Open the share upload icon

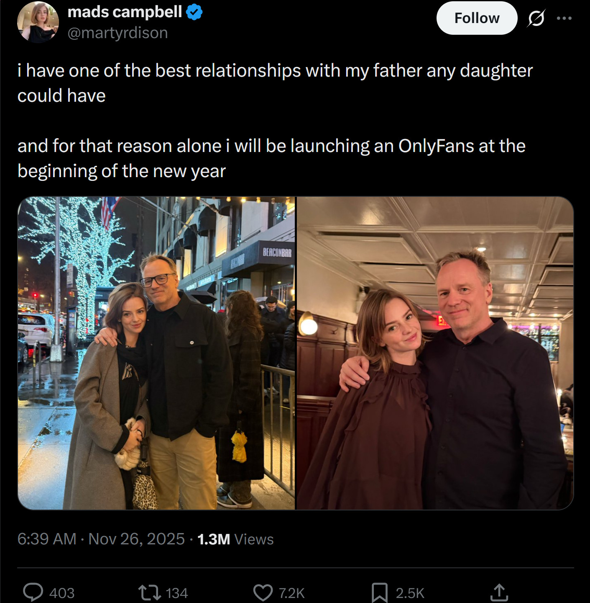[499, 593]
